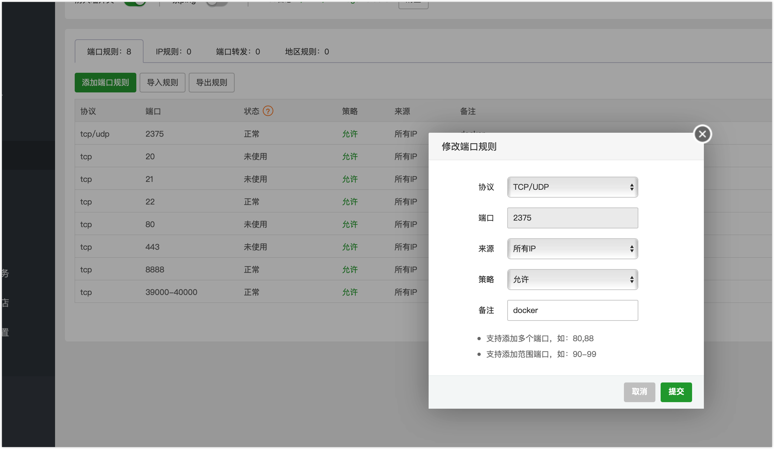
Task: Open the 策略 允许 dropdown
Action: point(572,280)
